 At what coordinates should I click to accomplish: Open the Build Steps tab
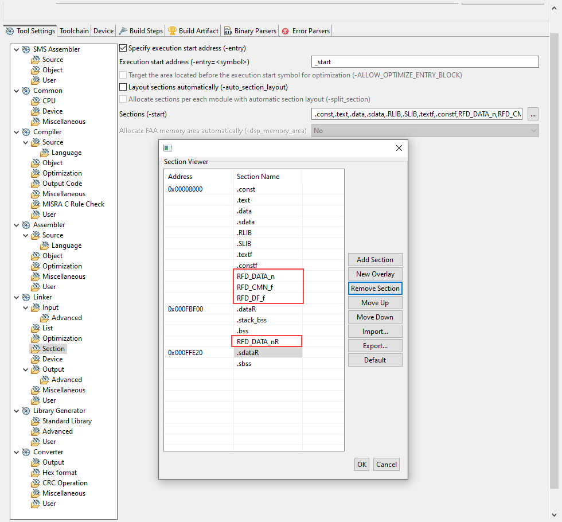point(140,31)
